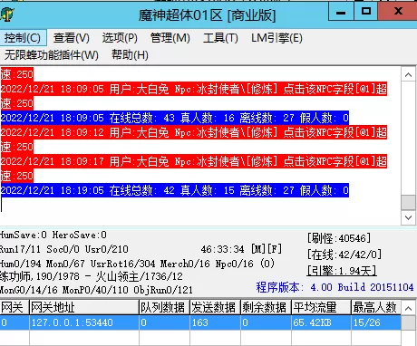Click the 15/26 max players cell
Screen dimensions: 417x346
(x=376, y=322)
